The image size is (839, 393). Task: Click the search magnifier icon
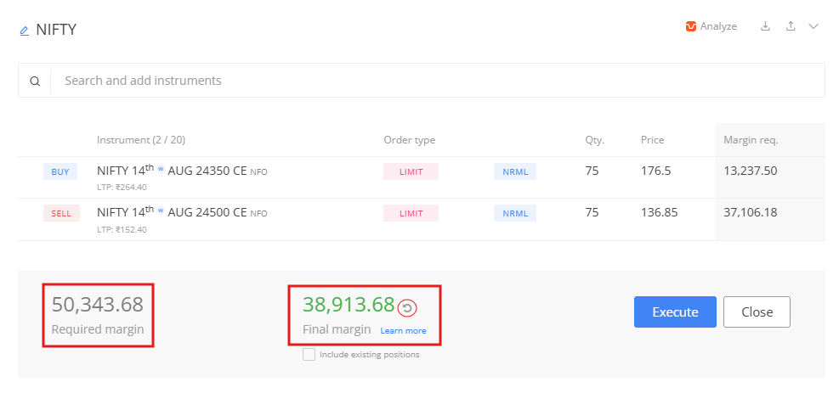point(35,81)
